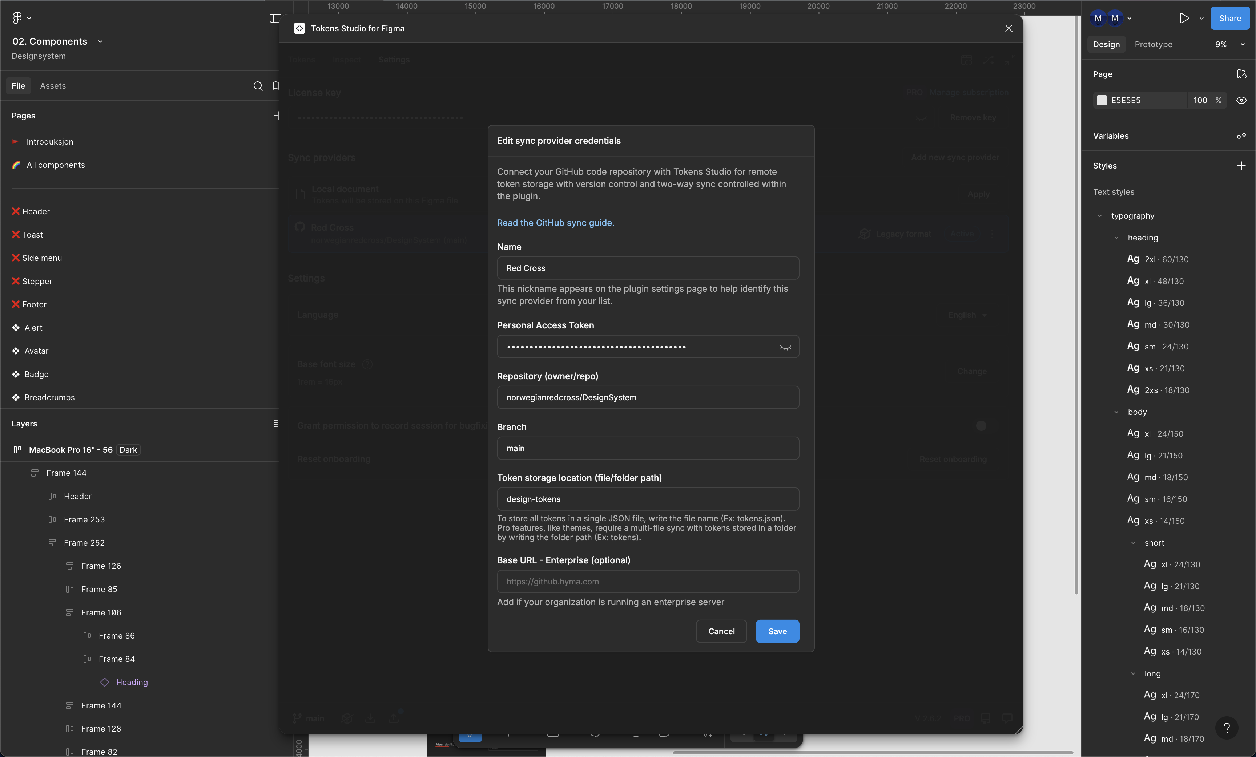The height and width of the screenshot is (757, 1256).
Task: Open the help question mark button
Action: click(1227, 728)
